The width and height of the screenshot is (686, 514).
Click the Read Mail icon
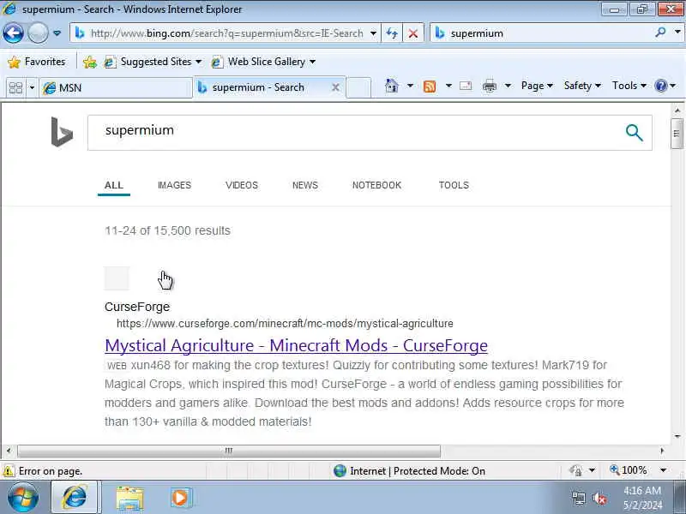[x=466, y=87]
